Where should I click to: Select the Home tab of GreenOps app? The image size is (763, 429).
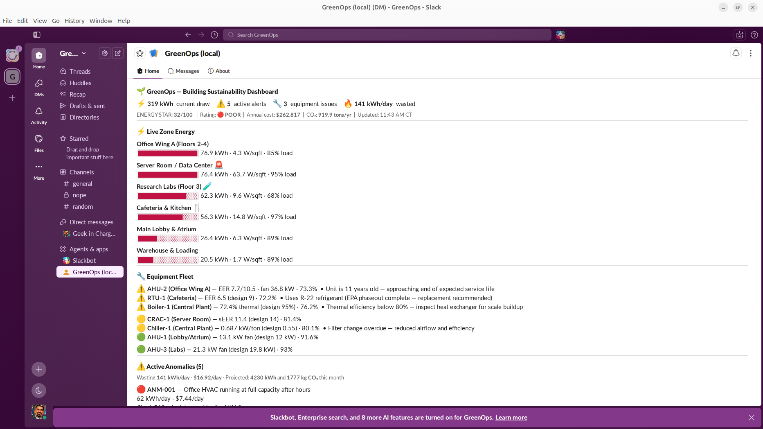[x=148, y=71]
